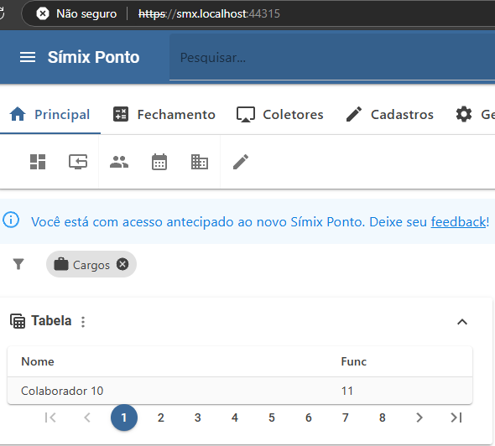Go to next page arrow
This screenshot has width=495, height=446.
coord(419,417)
